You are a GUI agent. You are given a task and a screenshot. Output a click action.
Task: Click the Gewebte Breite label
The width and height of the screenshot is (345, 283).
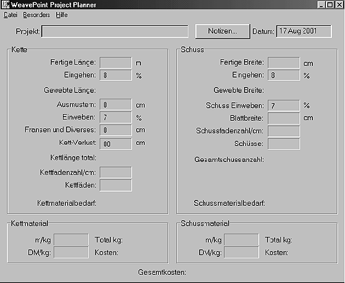coord(239,90)
